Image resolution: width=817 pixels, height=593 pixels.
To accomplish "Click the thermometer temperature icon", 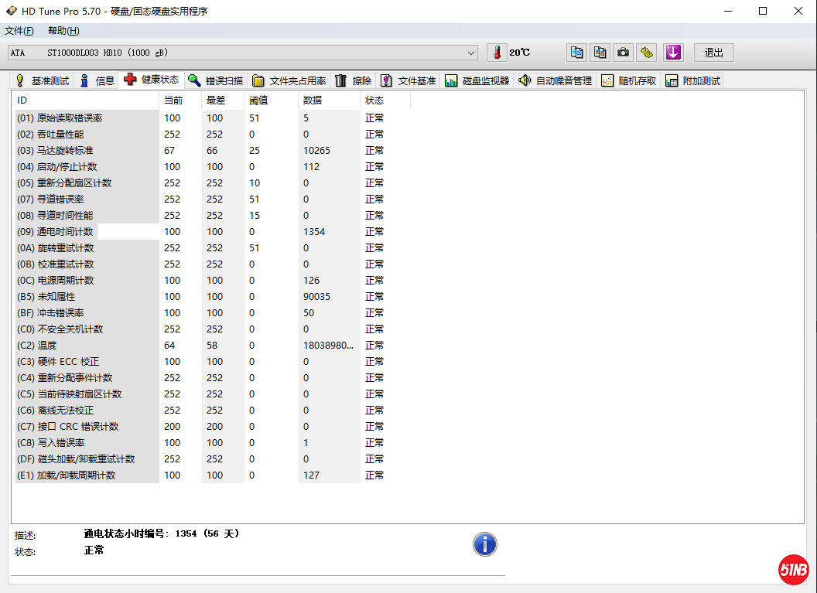I will coord(496,53).
